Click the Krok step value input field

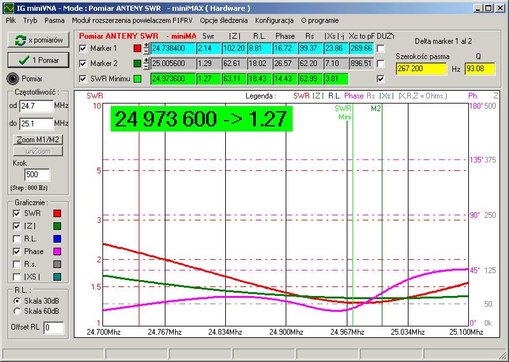(36, 175)
